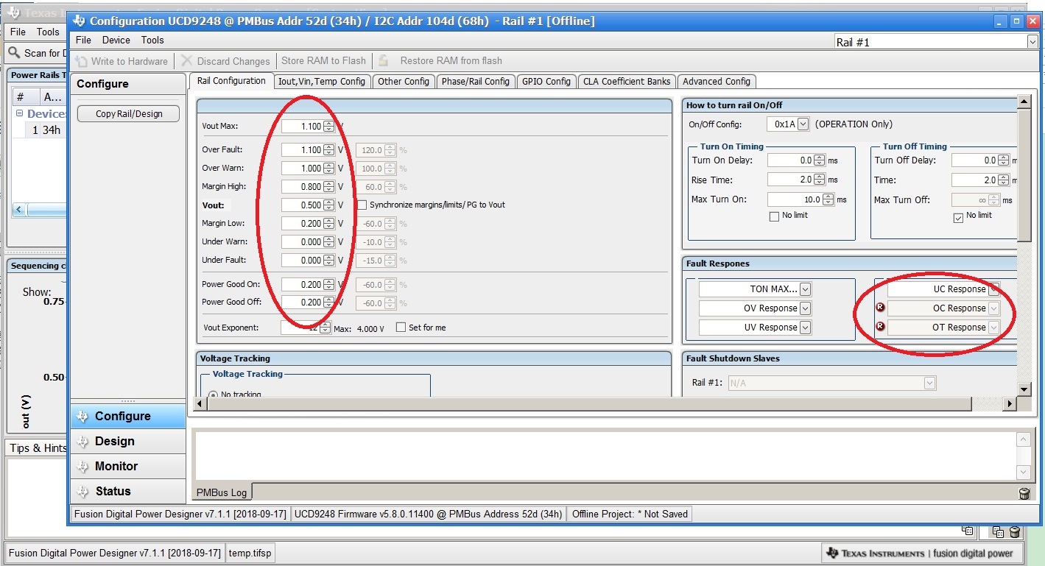Image resolution: width=1045 pixels, height=566 pixels.
Task: Switch to GPIO Config tab
Action: (x=546, y=82)
